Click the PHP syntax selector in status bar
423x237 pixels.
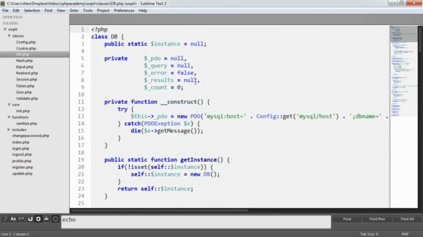pos(405,234)
